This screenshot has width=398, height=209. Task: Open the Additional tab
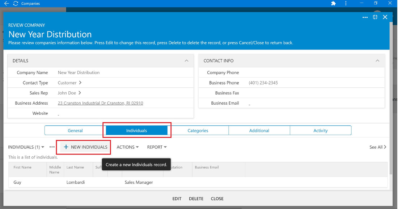tap(259, 130)
